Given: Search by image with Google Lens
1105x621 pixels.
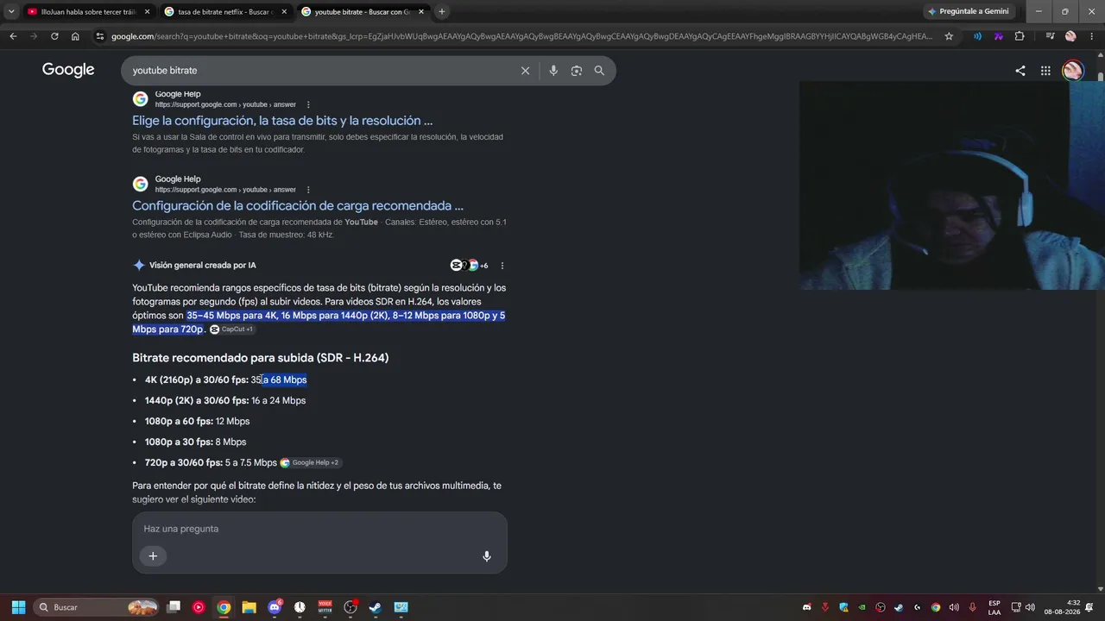Looking at the screenshot, I should (x=577, y=71).
